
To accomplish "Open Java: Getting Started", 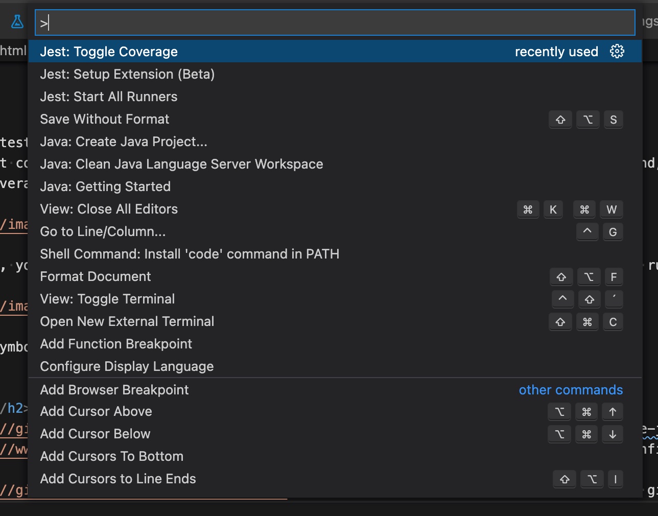I will point(335,186).
